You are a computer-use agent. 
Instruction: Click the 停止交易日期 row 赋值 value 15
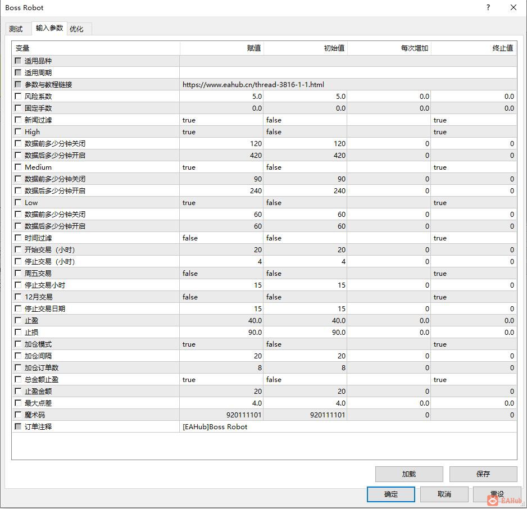click(258, 309)
